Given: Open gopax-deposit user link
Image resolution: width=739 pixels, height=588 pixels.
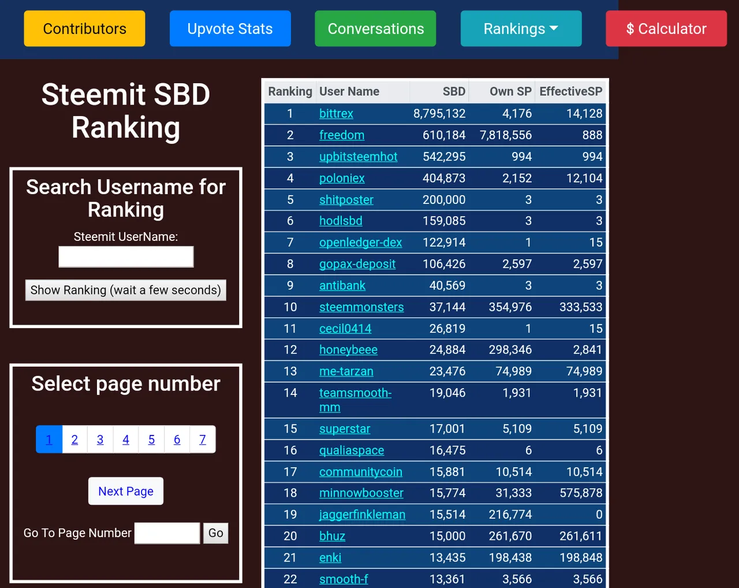Looking at the screenshot, I should (x=357, y=264).
